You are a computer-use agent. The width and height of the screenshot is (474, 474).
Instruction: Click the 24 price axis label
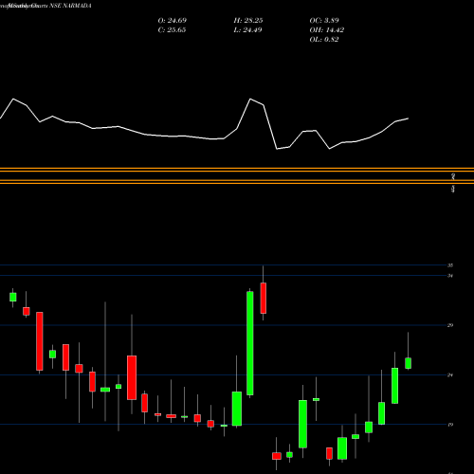point(450,375)
